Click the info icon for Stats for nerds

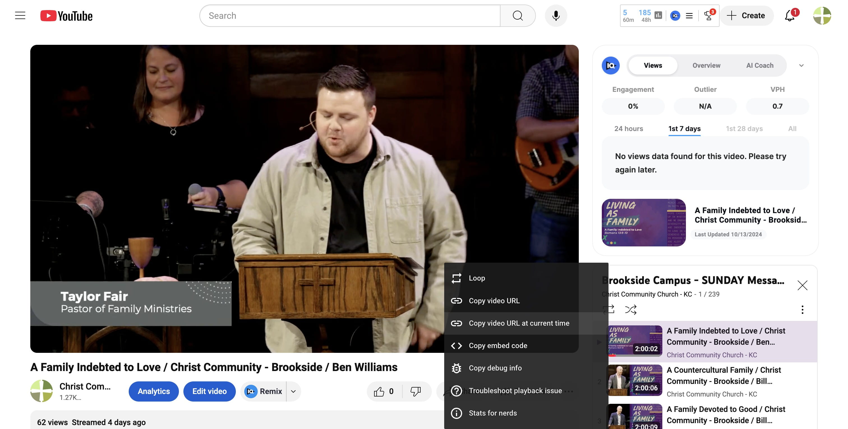click(456, 413)
